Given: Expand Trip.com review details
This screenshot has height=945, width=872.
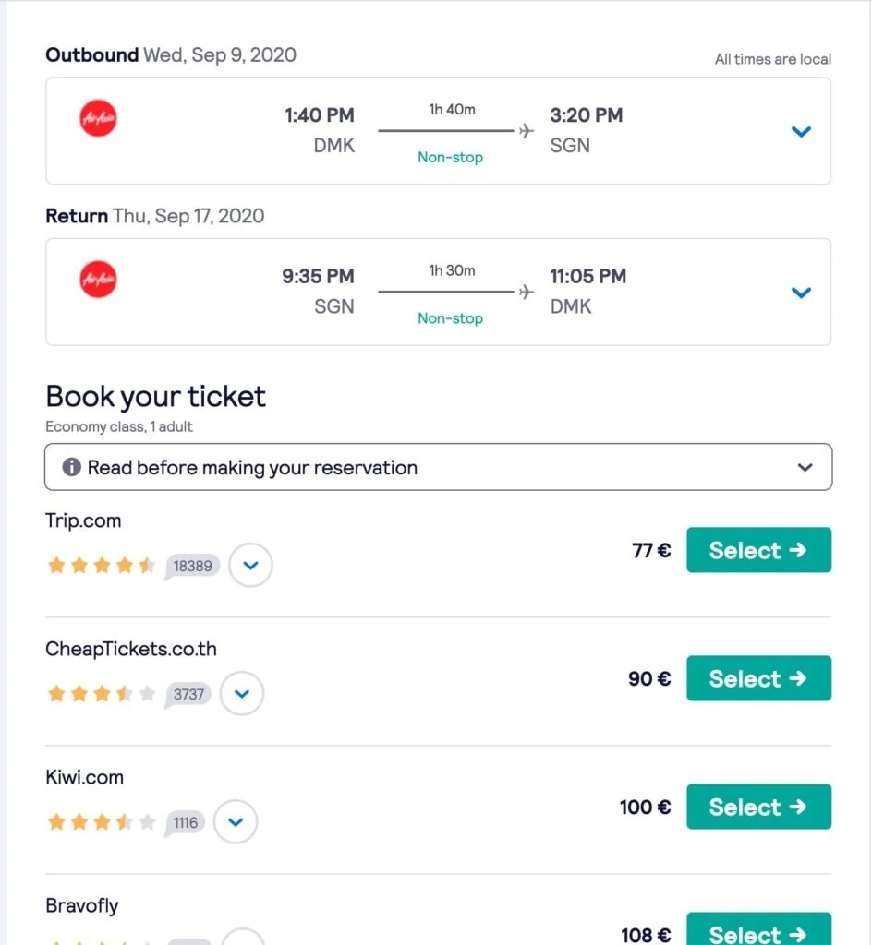Looking at the screenshot, I should click(250, 565).
